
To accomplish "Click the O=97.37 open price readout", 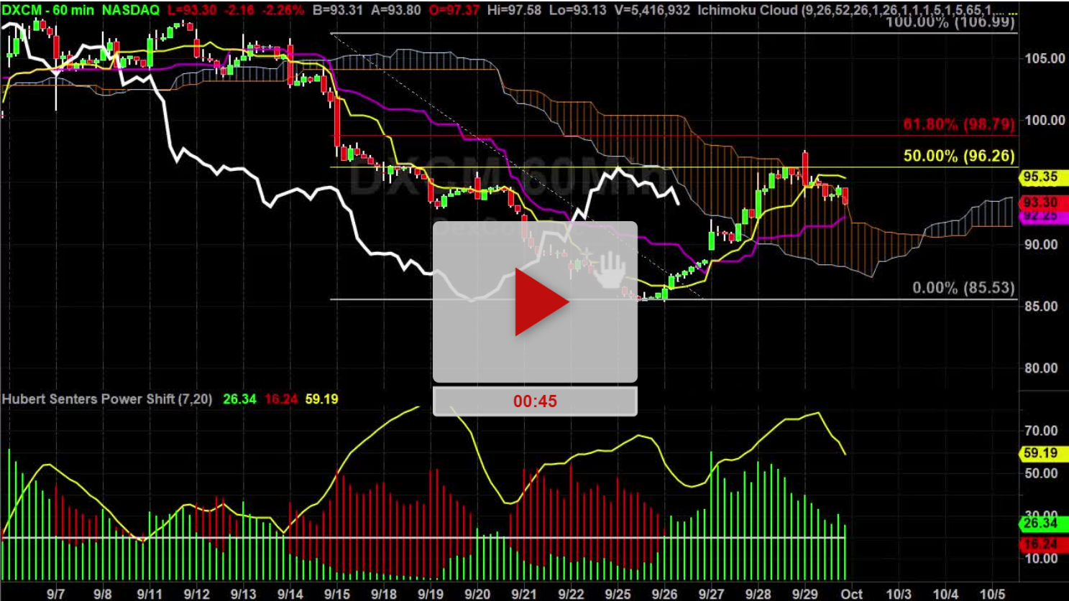I will pyautogui.click(x=453, y=10).
